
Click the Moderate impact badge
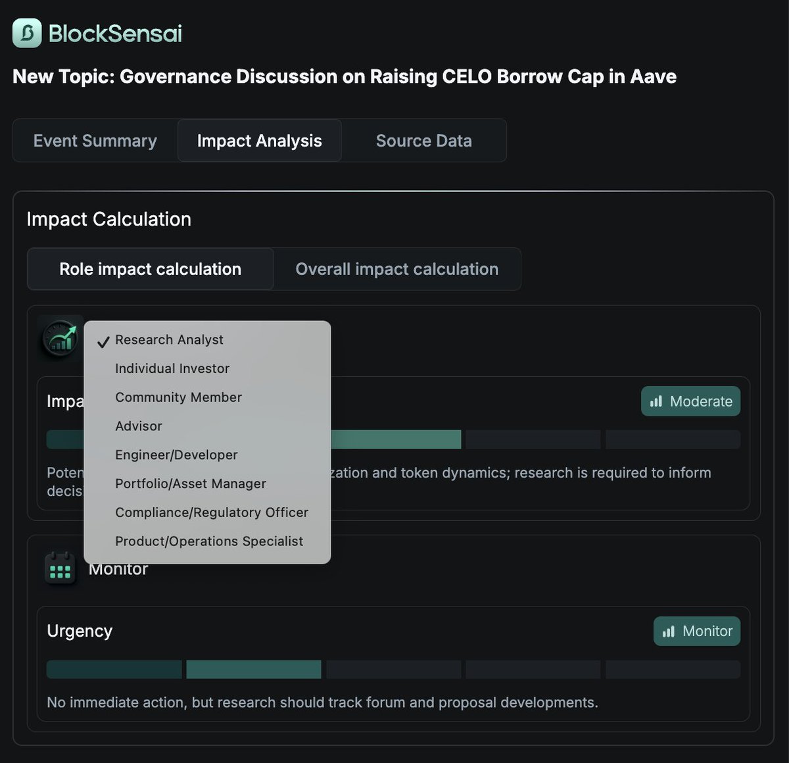690,401
